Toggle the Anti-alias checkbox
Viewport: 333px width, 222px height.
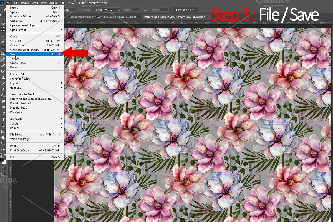tap(79, 10)
